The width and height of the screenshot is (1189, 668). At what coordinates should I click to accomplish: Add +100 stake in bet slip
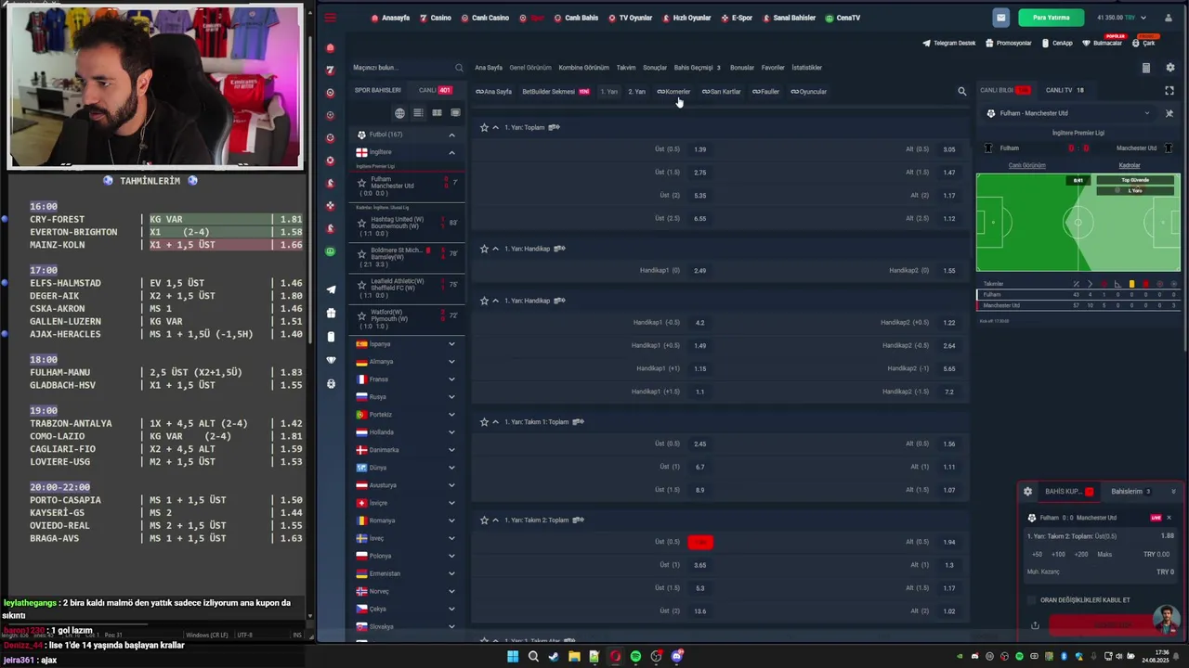(1058, 554)
